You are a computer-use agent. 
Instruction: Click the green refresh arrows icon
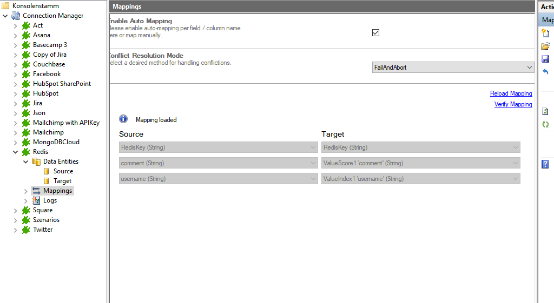545,124
